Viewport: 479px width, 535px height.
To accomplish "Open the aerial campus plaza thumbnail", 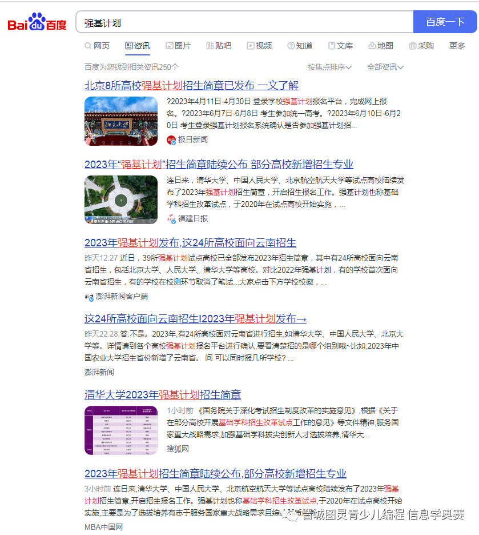I will 121,200.
